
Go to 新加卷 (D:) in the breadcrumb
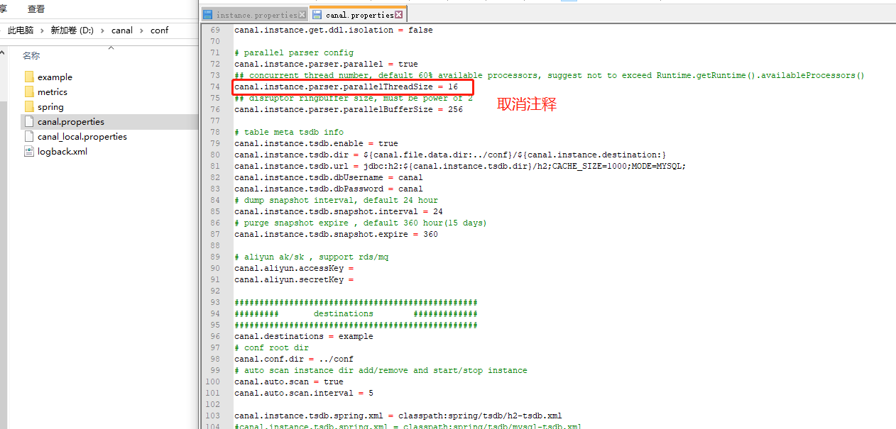click(72, 30)
